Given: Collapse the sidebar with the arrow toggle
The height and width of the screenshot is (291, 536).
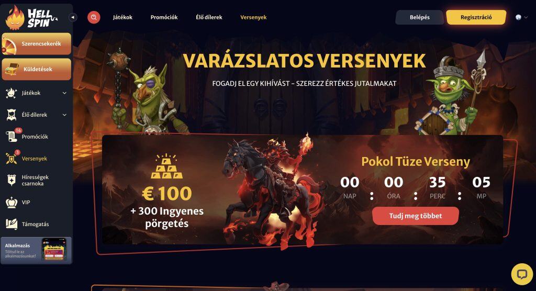Looking at the screenshot, I should [73, 17].
